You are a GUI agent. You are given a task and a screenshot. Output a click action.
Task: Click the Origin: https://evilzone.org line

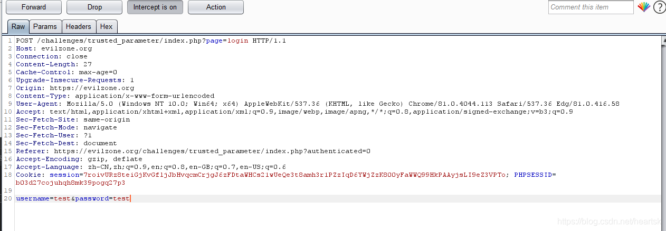coord(75,88)
